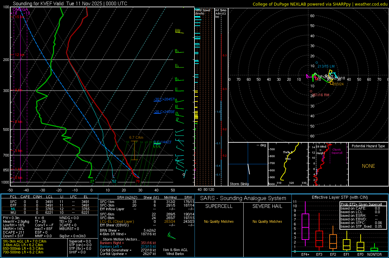
Task: Click the CAPE column header
Action: click(25, 197)
